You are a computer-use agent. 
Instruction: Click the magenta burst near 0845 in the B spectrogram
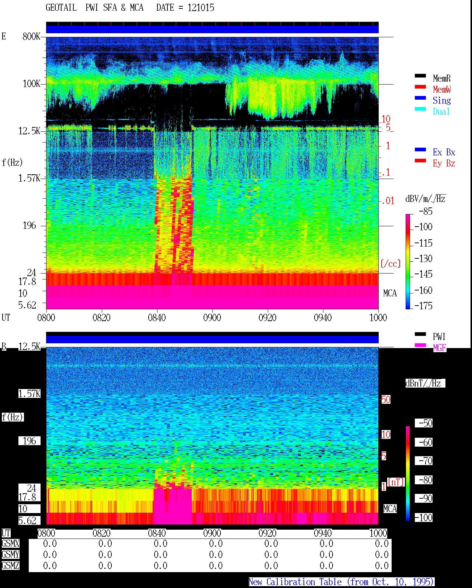pos(173,504)
